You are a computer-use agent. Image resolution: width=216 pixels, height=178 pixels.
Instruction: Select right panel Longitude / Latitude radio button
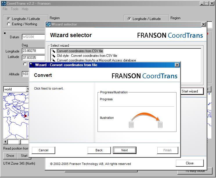129,19
